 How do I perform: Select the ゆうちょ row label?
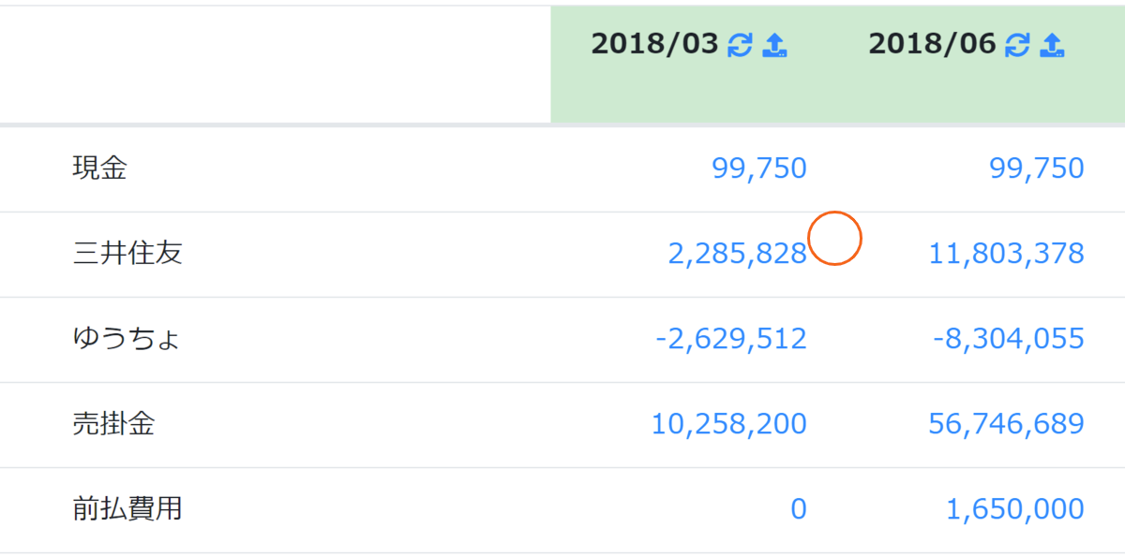click(x=126, y=339)
